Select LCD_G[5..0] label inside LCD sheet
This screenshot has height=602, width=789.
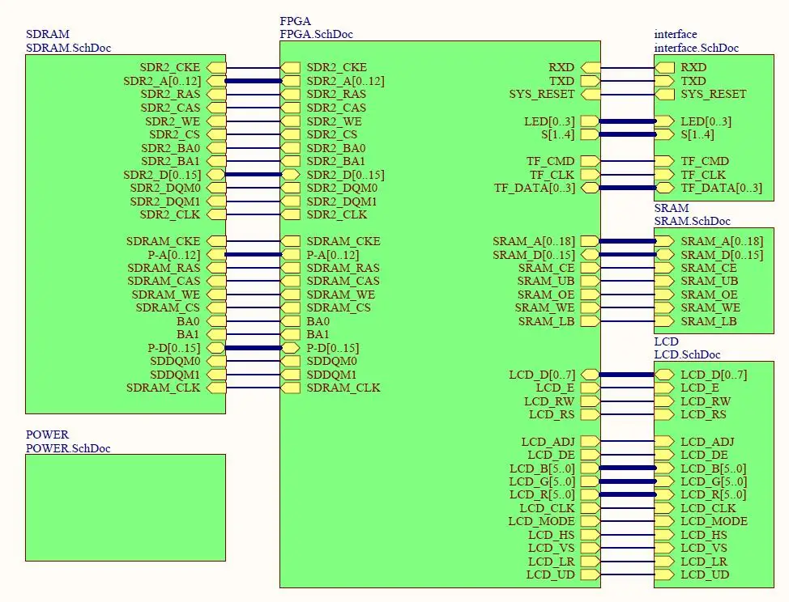(714, 481)
